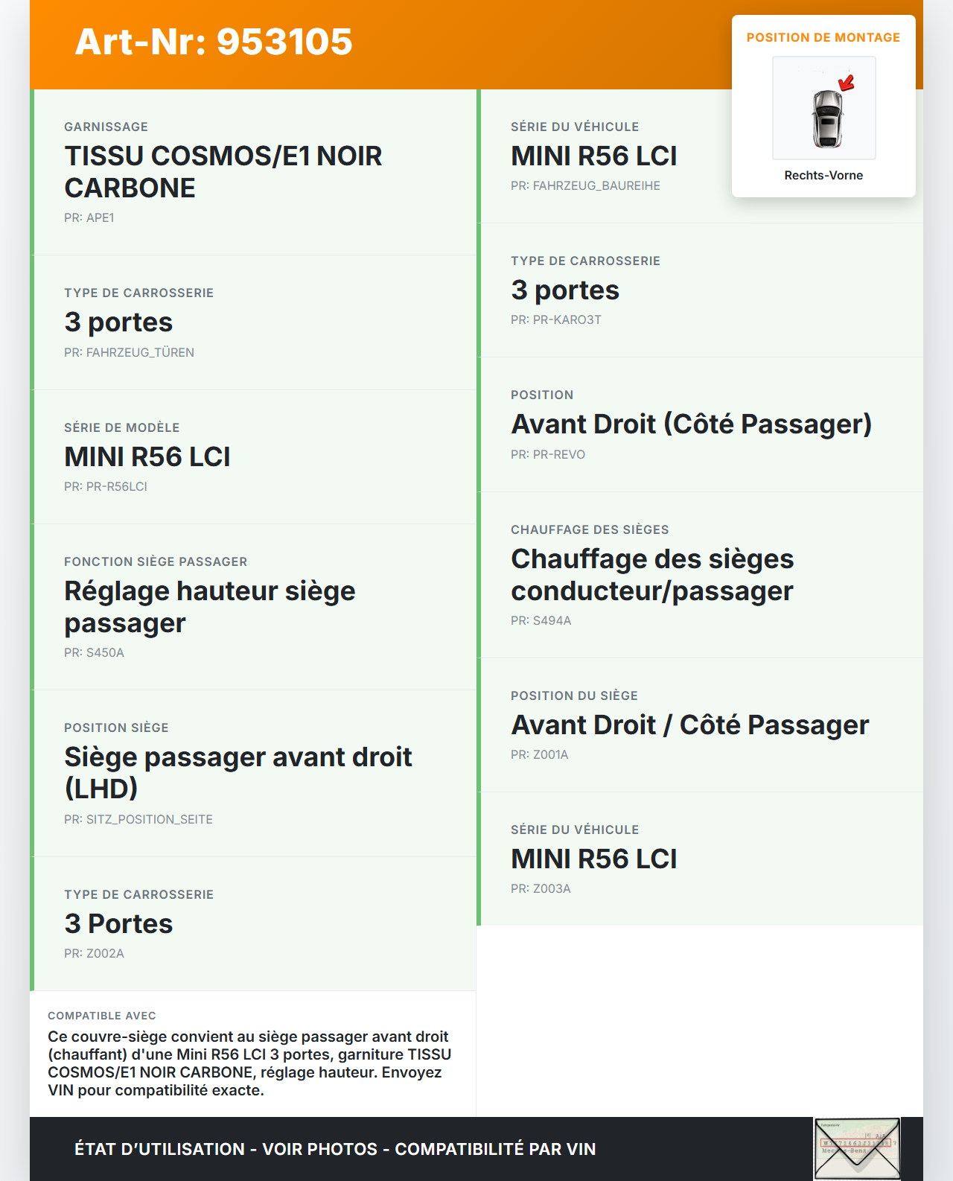Viewport: 953px width, 1181px height.
Task: Open the VIN envelope image in the footer
Action: (857, 1149)
